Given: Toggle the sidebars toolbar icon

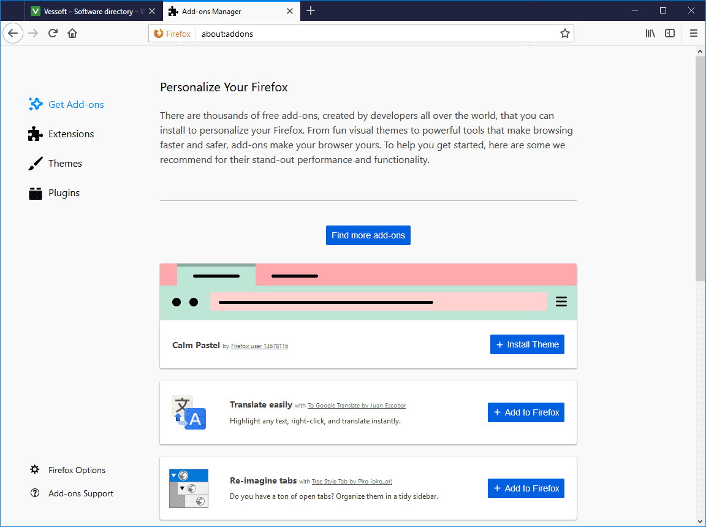Looking at the screenshot, I should (x=670, y=33).
